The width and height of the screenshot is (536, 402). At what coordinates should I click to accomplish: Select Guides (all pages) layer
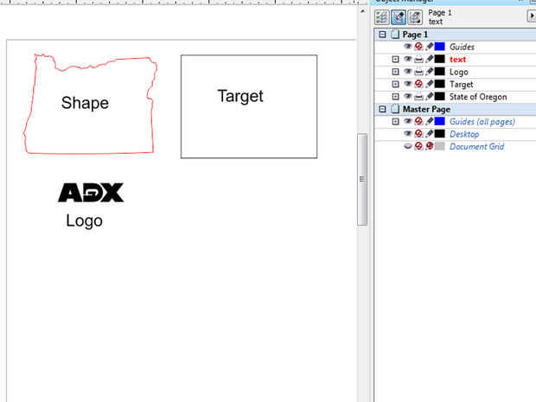(482, 122)
